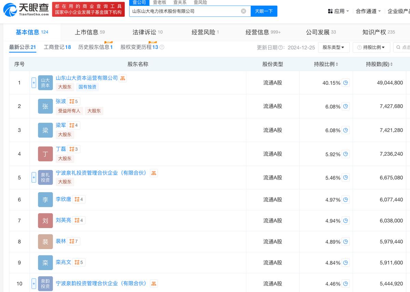Click help icon next to 更新日期

point(281,48)
